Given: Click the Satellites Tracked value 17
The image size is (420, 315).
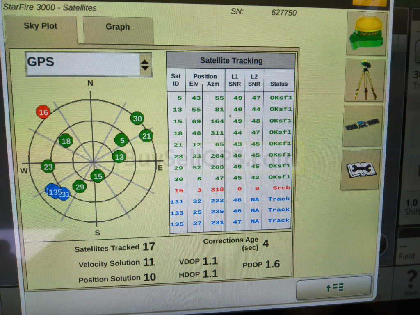Looking at the screenshot, I should coord(148,247).
